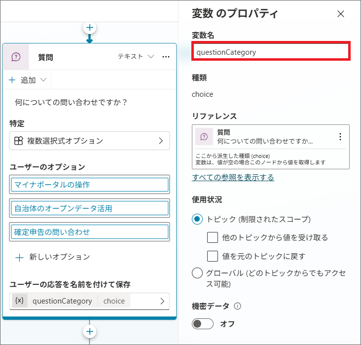This screenshot has width=361, height=345.
Task: Click the variable {x} icon
Action: point(20,301)
